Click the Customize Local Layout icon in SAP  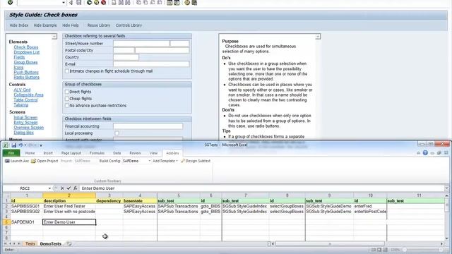click(195, 3)
